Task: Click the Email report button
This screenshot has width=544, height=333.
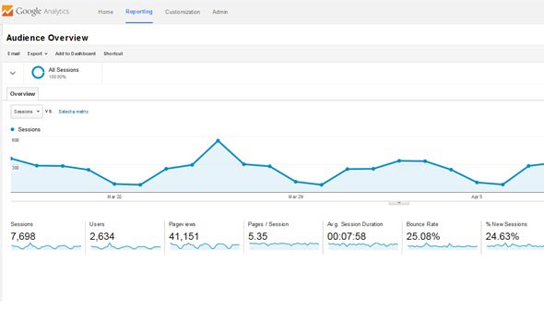Action: tap(14, 54)
